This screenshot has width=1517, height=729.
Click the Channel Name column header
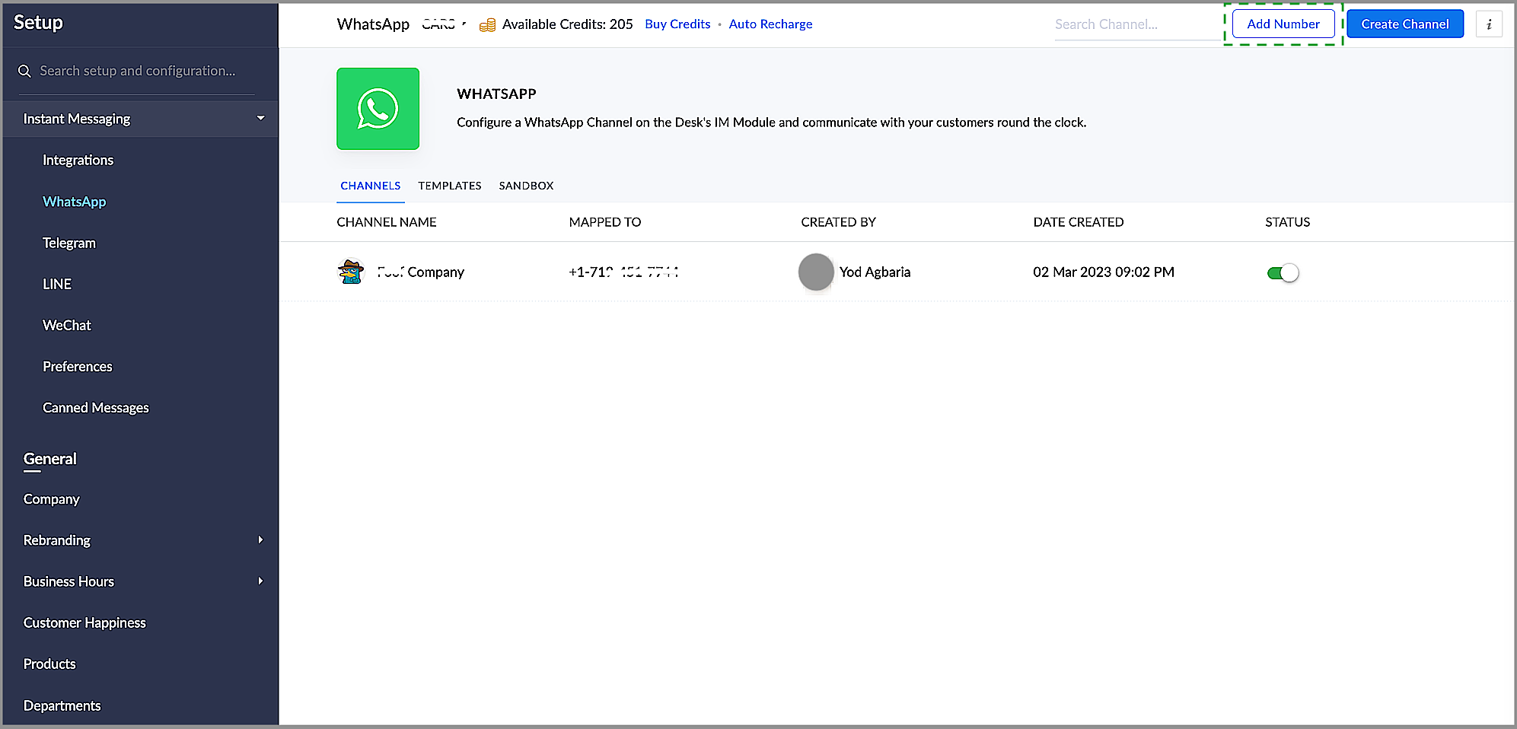(x=387, y=222)
